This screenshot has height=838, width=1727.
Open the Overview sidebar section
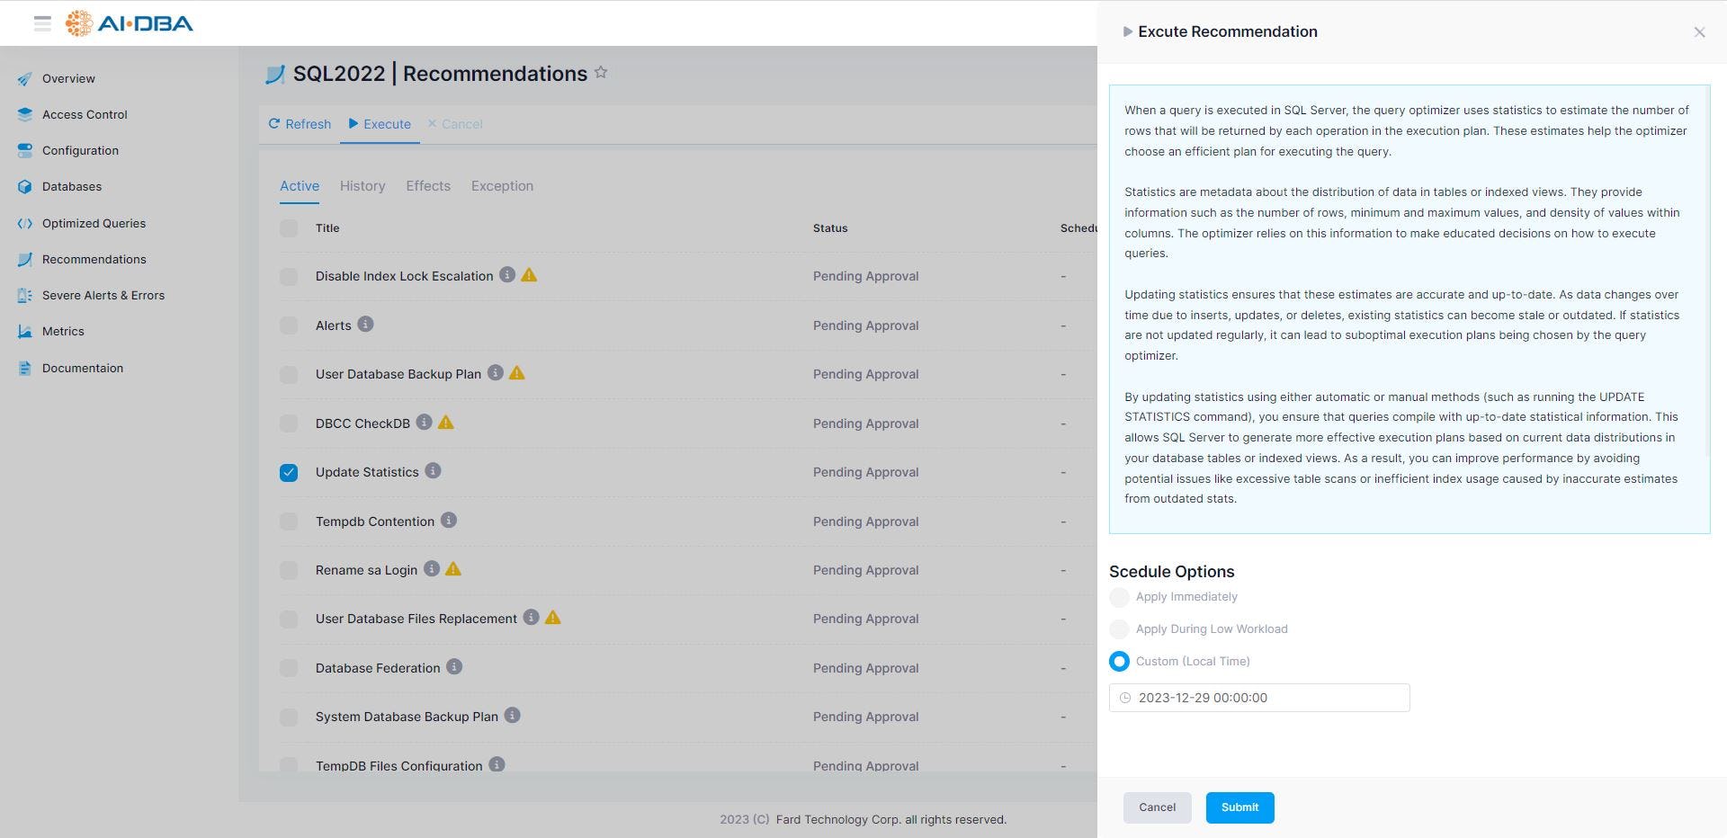(x=68, y=78)
